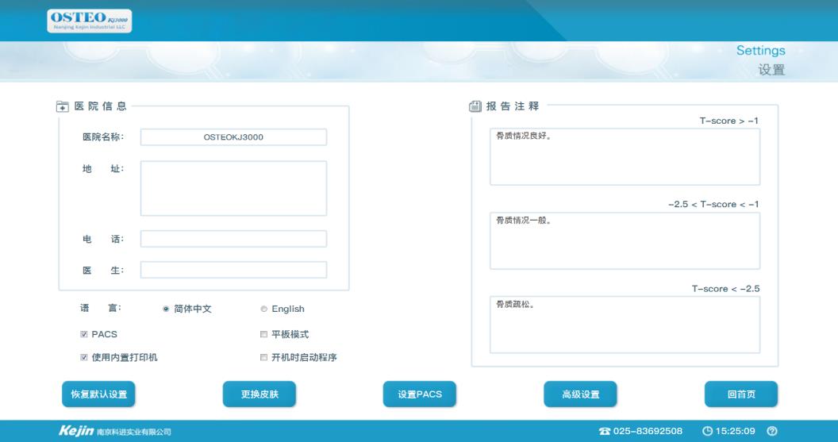Enable 开机时启动程序 checkbox
The height and width of the screenshot is (442, 838).
pyautogui.click(x=264, y=357)
